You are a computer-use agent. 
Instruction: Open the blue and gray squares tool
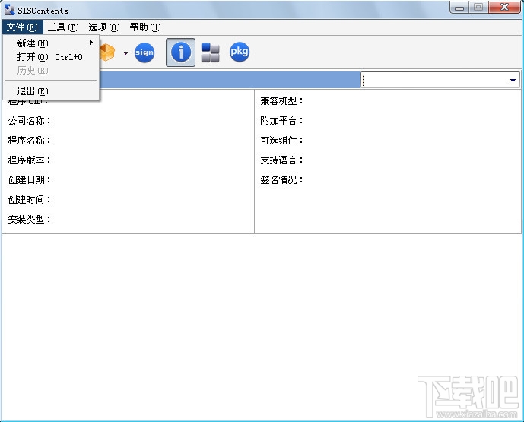[x=210, y=52]
